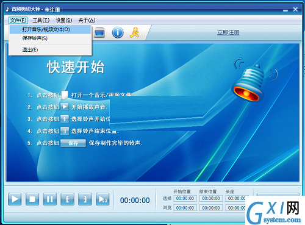The image size is (305, 225).
Task: Click the music note title bar icon
Action: point(8,9)
